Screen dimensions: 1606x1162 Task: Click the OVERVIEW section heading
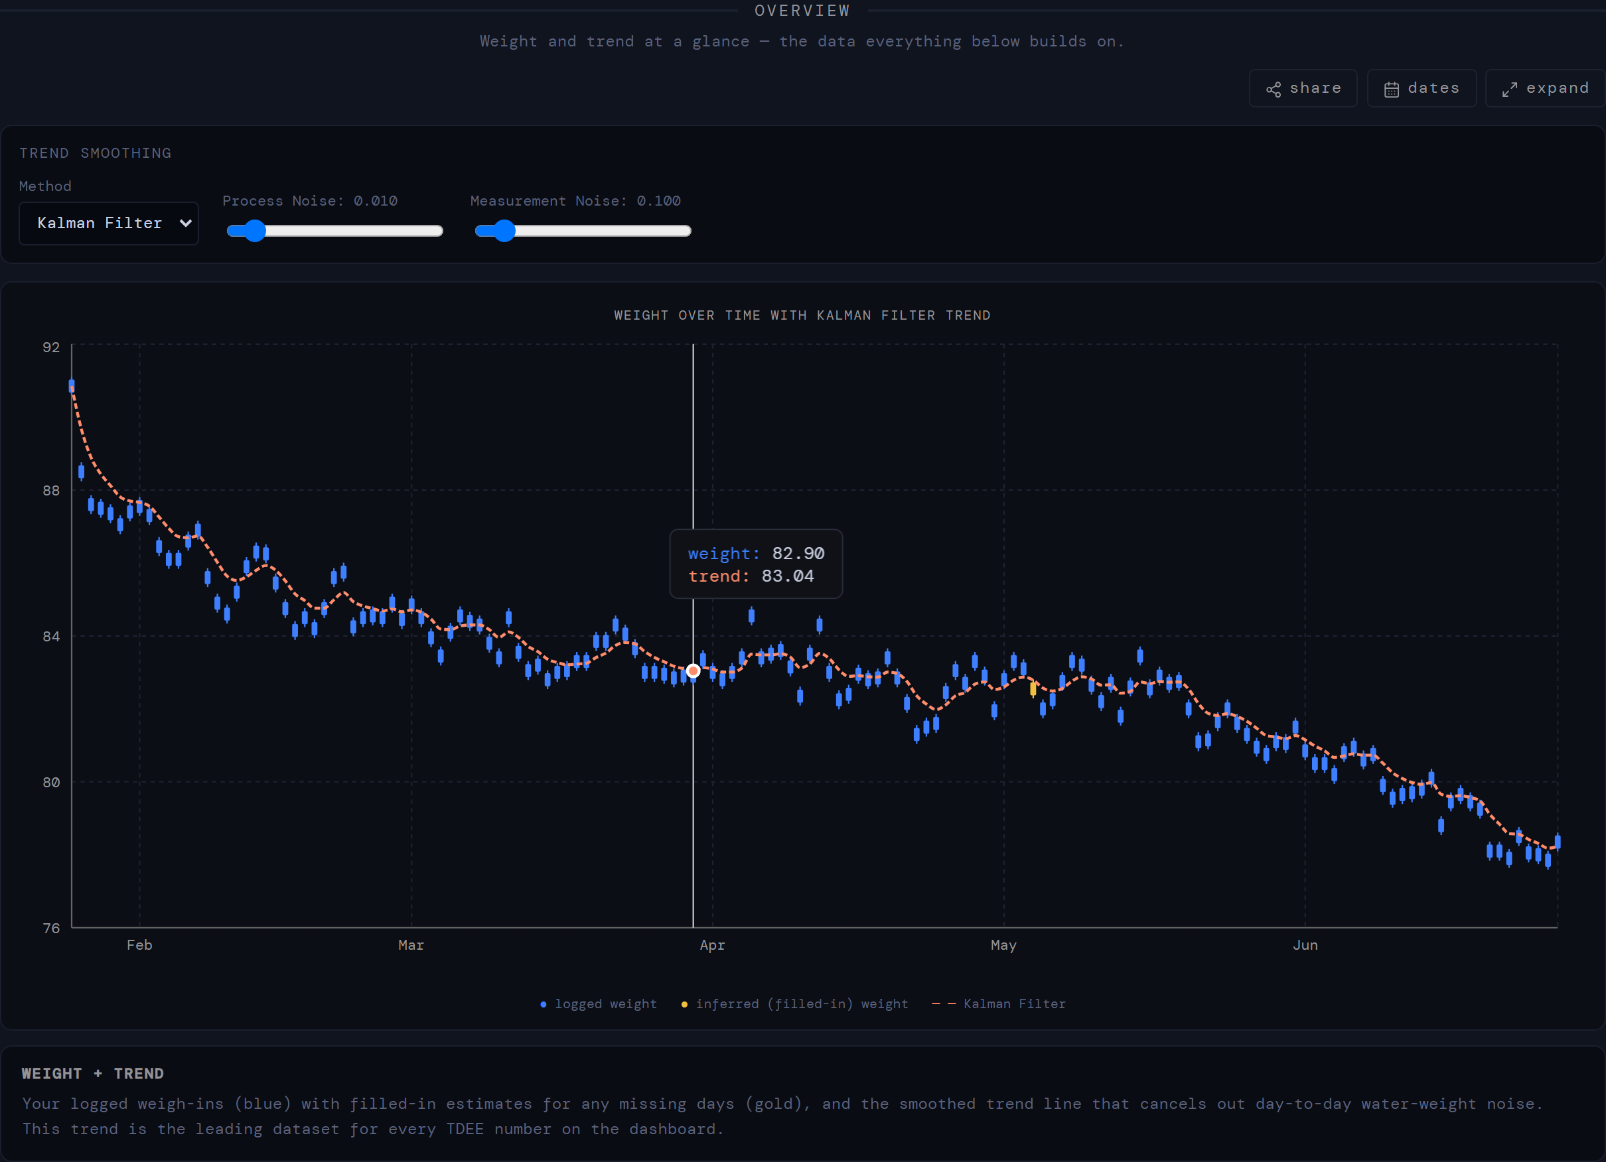coord(802,11)
